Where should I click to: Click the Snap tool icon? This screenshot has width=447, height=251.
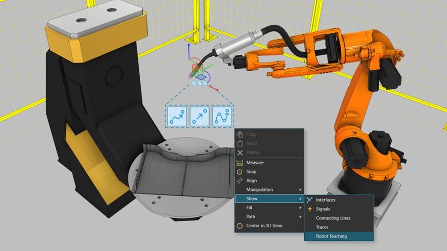tap(240, 171)
